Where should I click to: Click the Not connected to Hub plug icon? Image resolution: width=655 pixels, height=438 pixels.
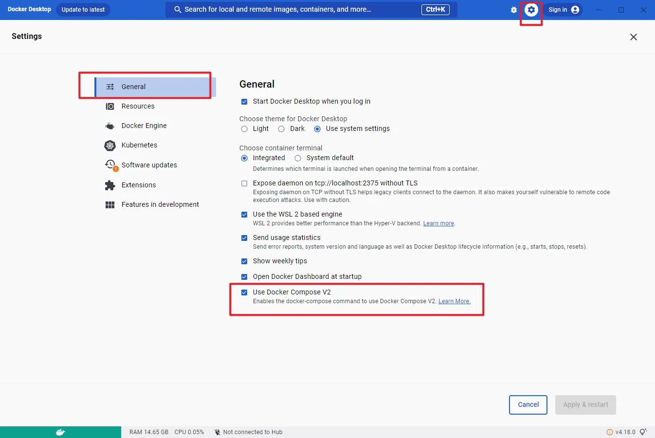[218, 432]
